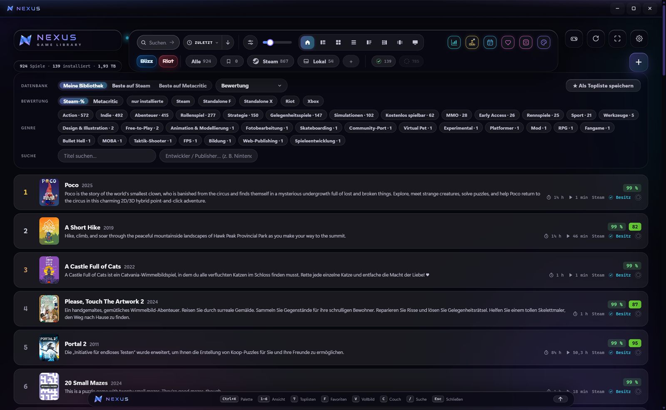Select the Steam 867 library tab
The height and width of the screenshot is (410, 666).
tap(271, 61)
